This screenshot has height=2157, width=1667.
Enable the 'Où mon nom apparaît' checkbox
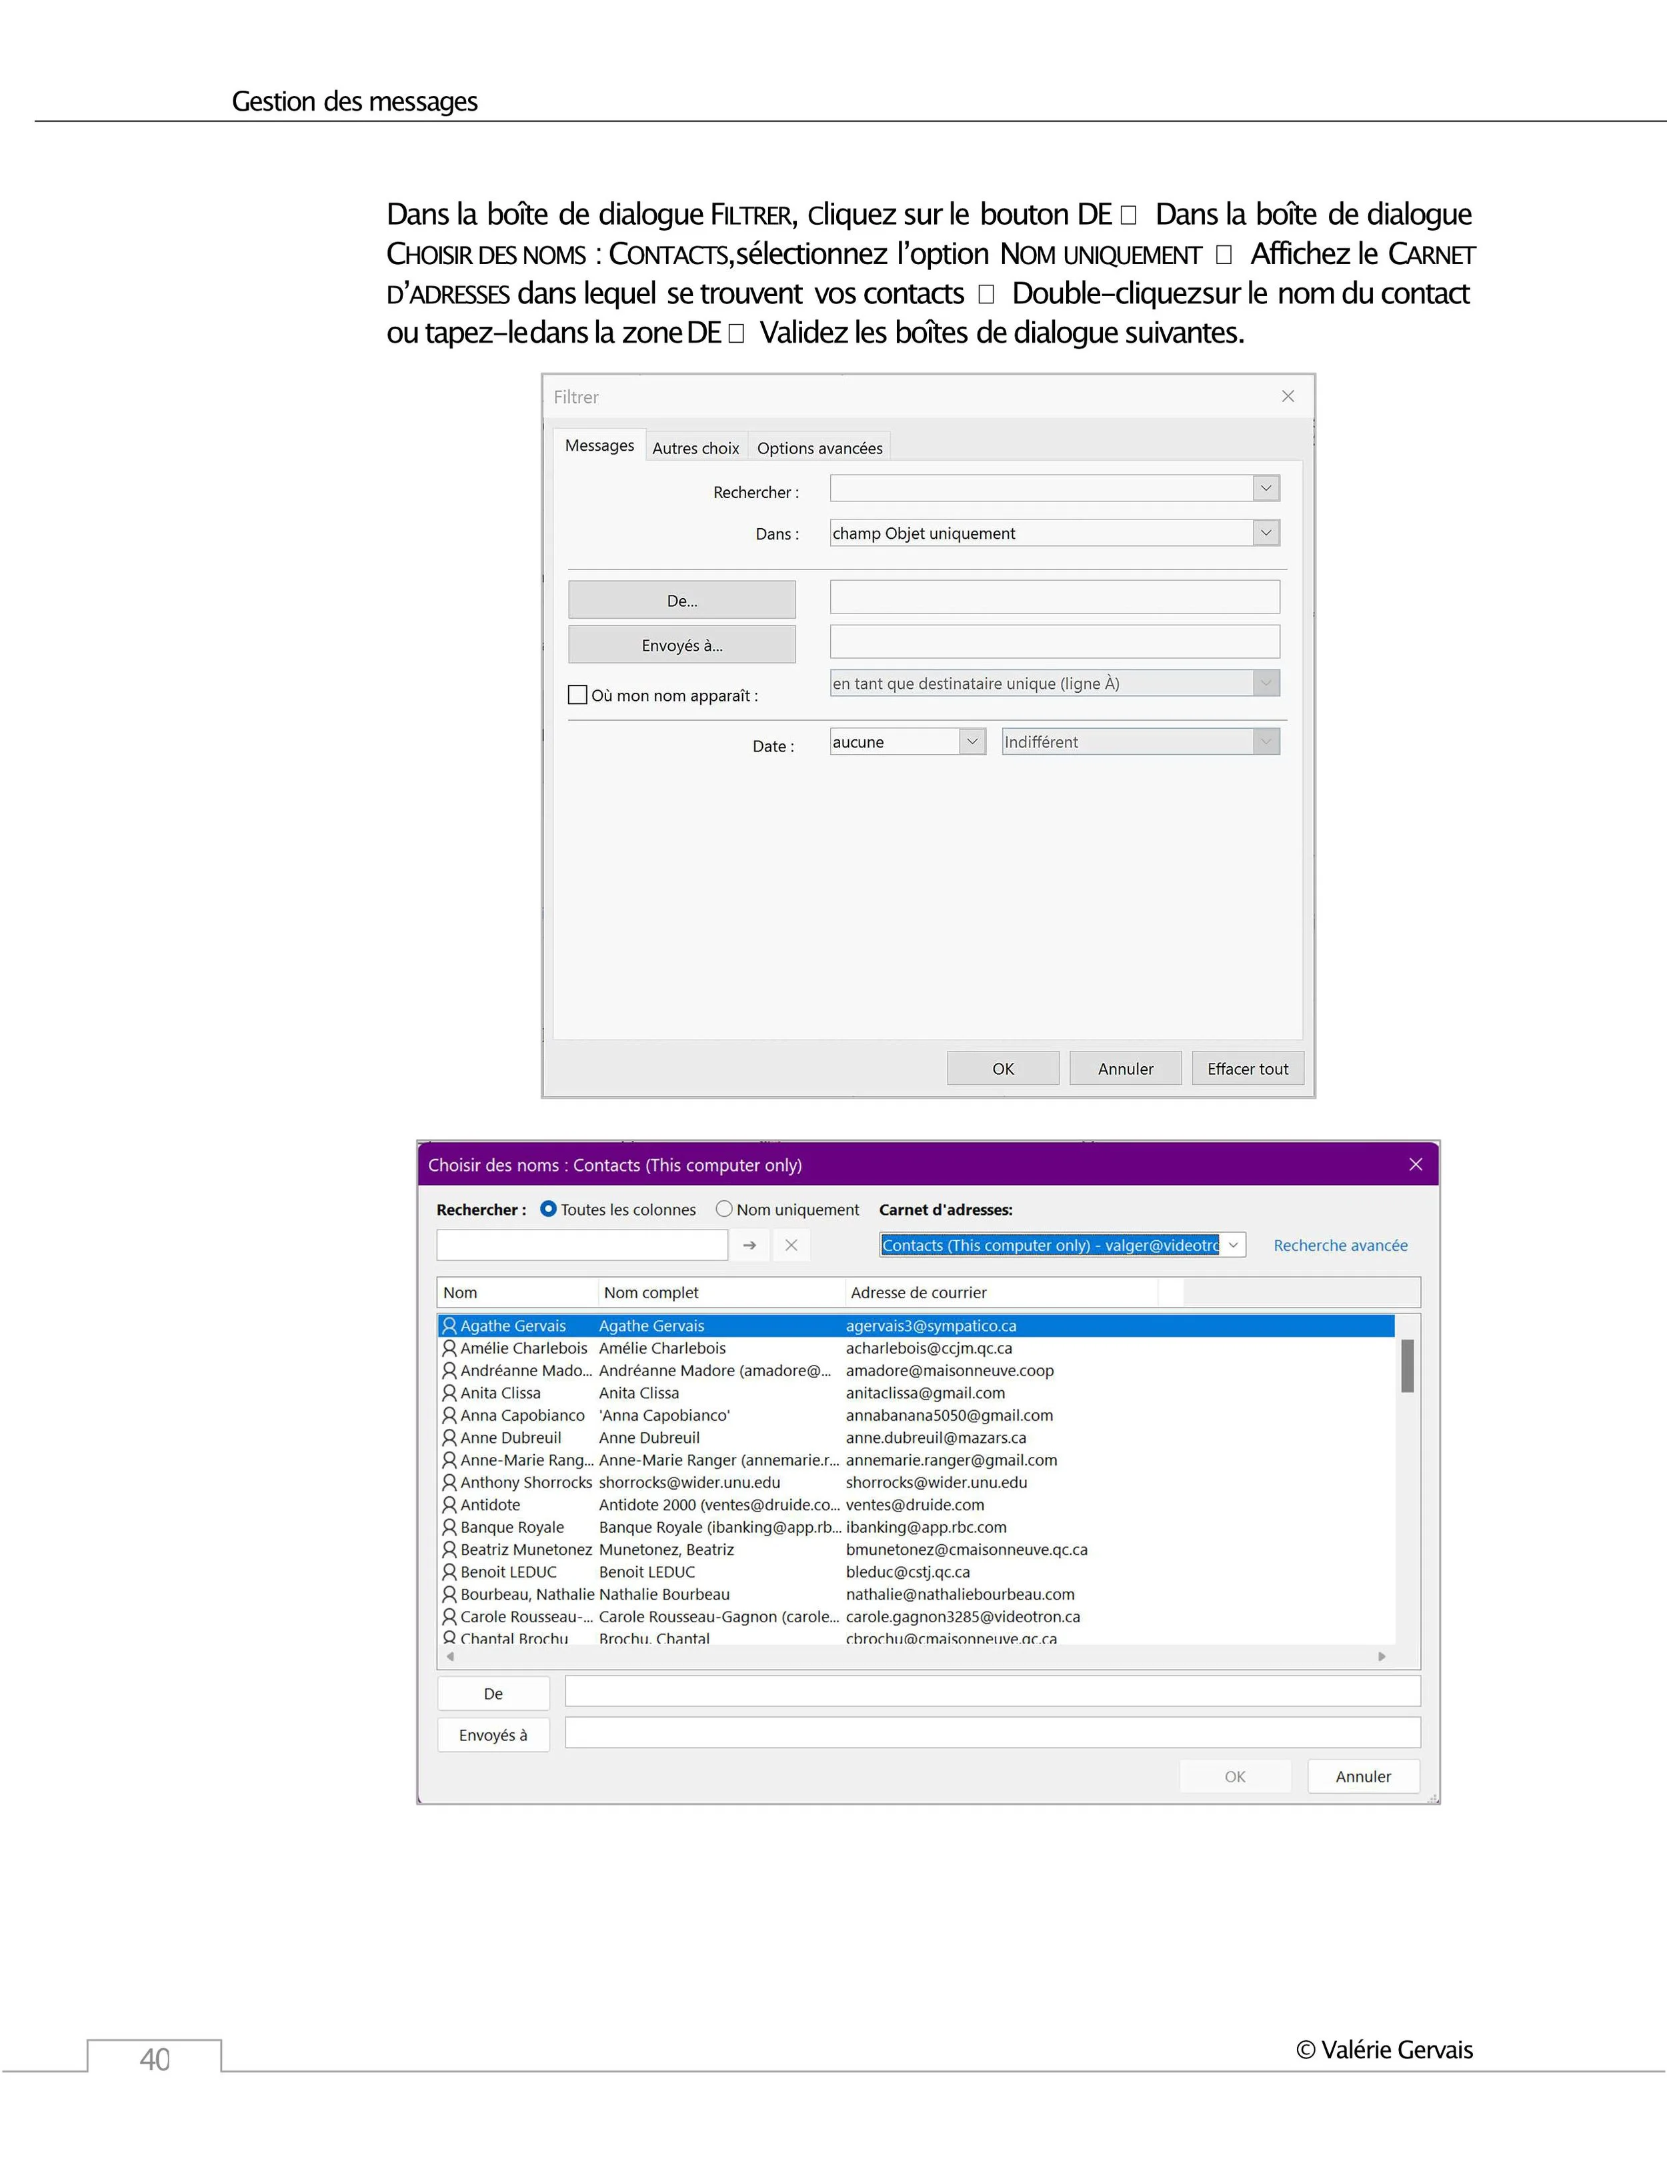point(577,694)
